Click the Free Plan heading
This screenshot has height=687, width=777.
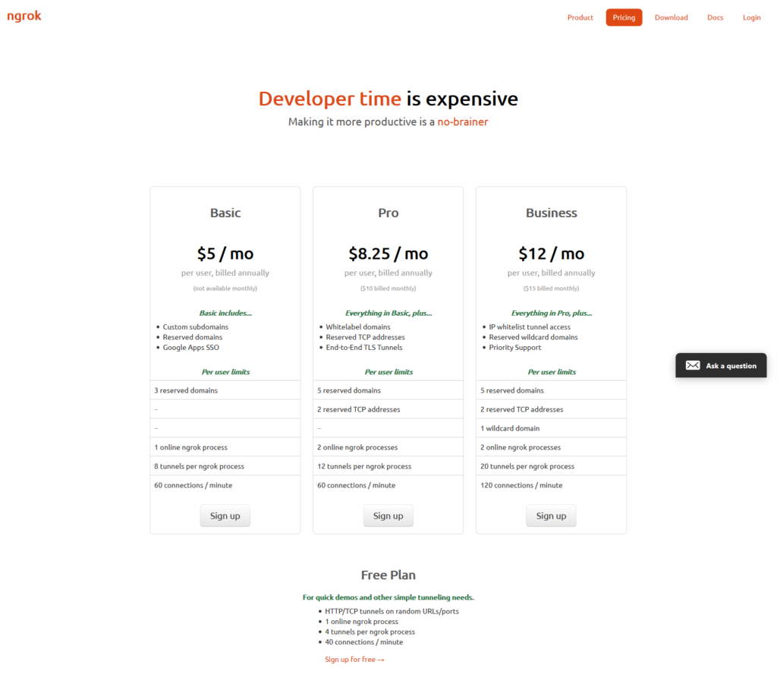coord(388,575)
